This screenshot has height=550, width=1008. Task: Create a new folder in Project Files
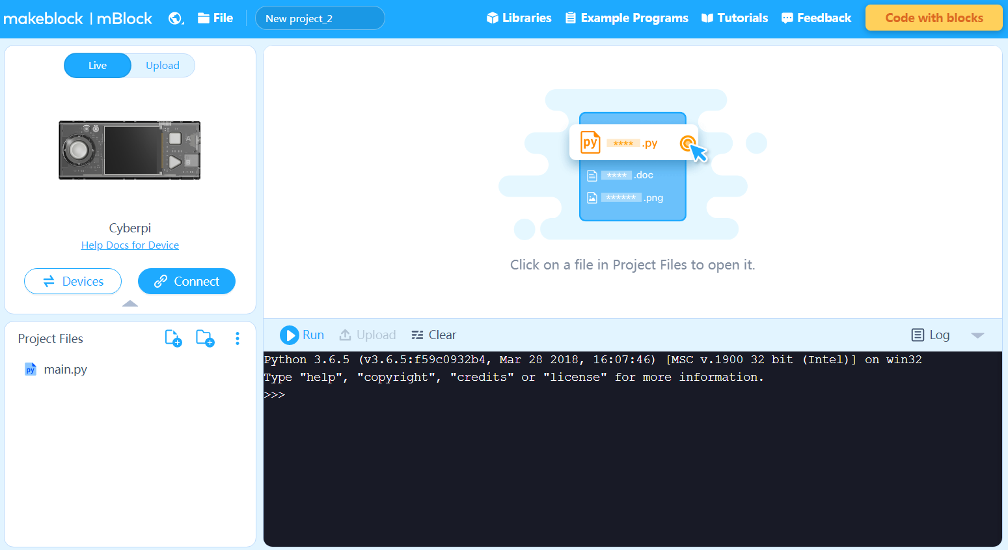(205, 338)
